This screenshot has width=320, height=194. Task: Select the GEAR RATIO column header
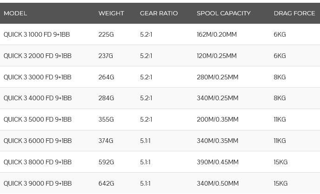(x=159, y=13)
